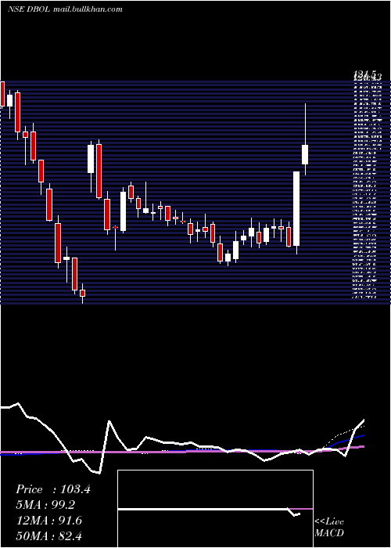Select the 5MA 99.2 value
This screenshot has width=391, height=548.
[45, 505]
